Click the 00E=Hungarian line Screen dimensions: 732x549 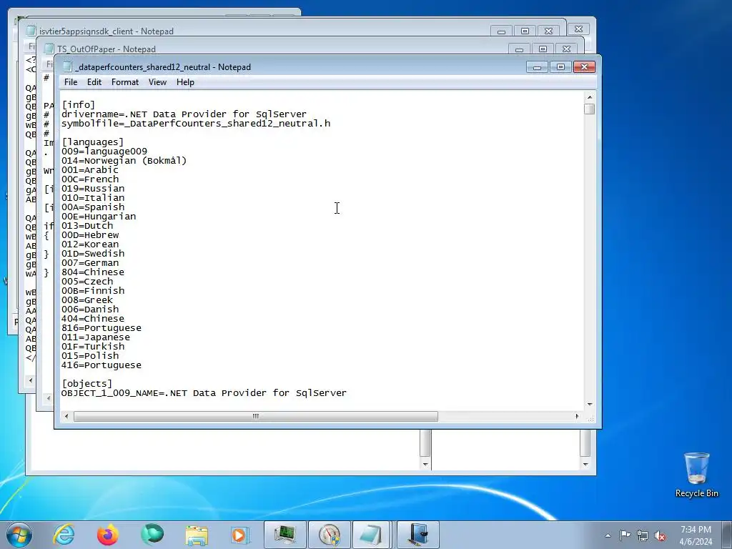click(x=99, y=216)
